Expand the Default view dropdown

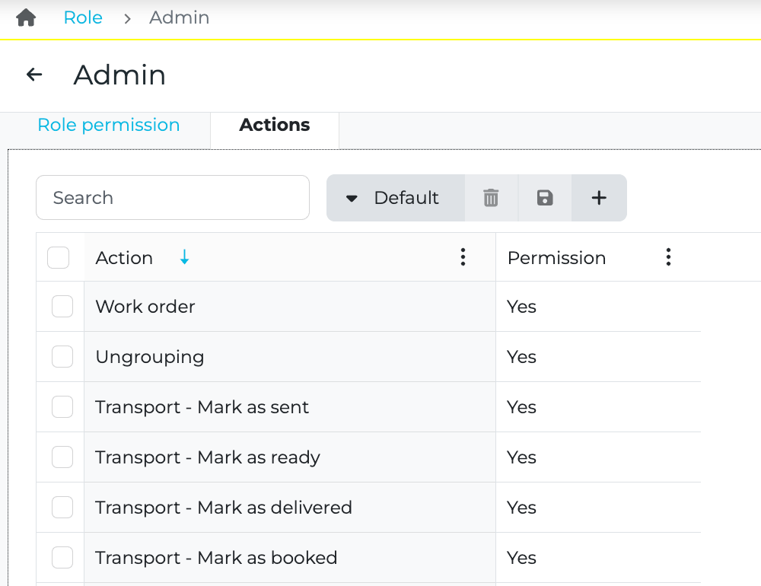395,198
